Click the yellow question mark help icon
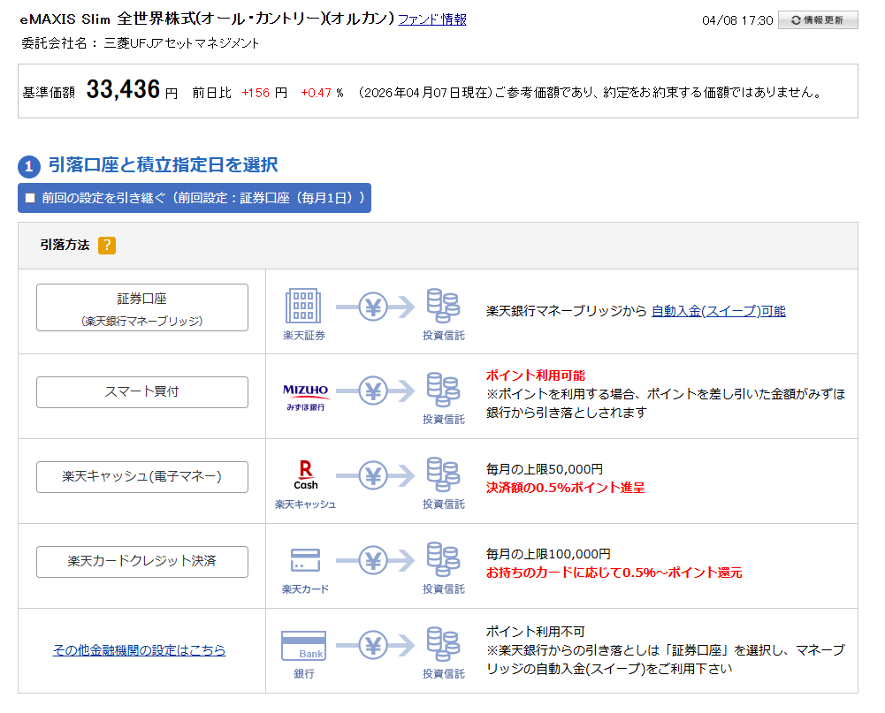The image size is (885, 713). point(107,246)
